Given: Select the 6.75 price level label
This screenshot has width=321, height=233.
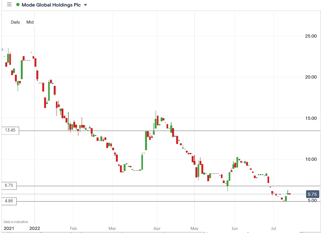Looking at the screenshot, I should (x=10, y=186).
